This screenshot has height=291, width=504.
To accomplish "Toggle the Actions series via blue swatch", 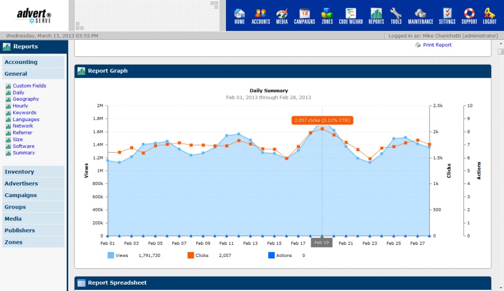I will tap(271, 255).
